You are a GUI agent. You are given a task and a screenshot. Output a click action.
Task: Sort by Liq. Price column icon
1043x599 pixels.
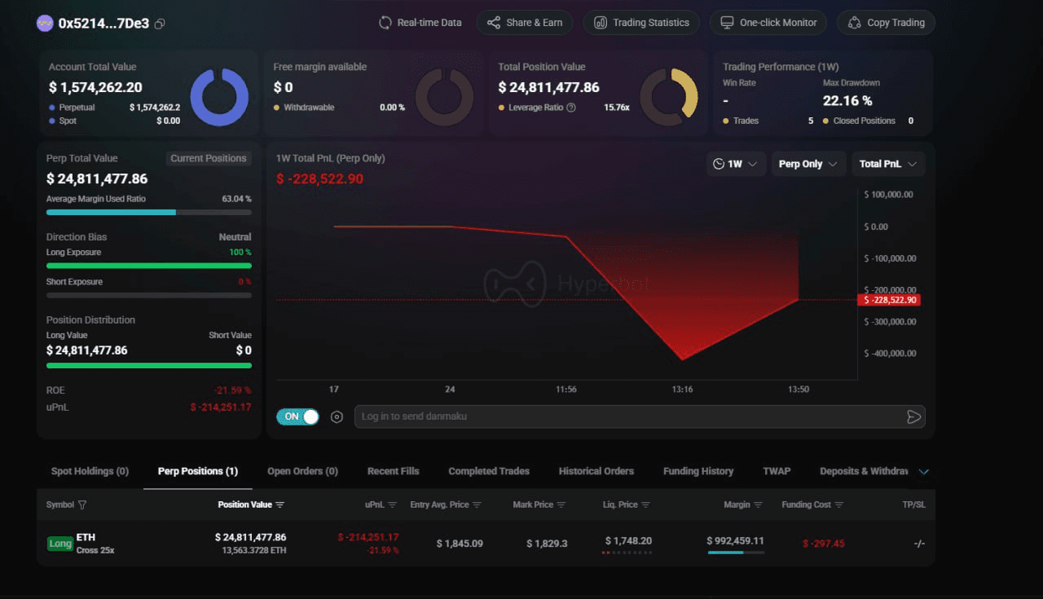(x=646, y=505)
